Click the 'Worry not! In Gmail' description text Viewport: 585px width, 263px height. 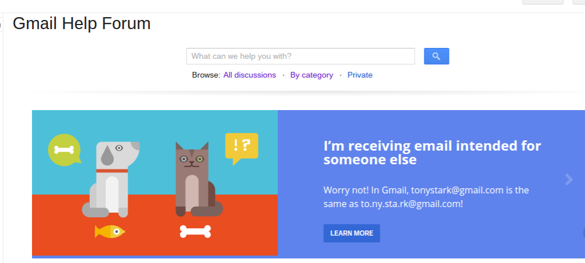click(x=426, y=197)
